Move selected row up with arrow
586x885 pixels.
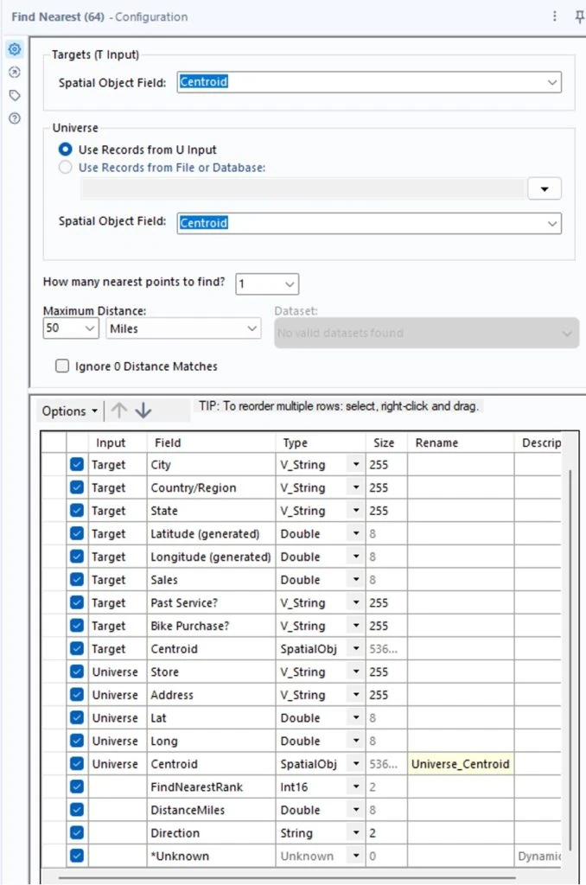point(118,411)
